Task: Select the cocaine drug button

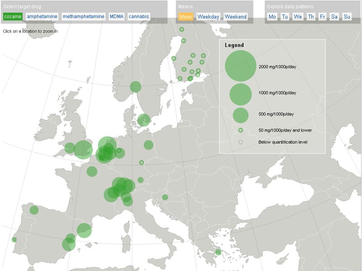Action: [x=13, y=17]
